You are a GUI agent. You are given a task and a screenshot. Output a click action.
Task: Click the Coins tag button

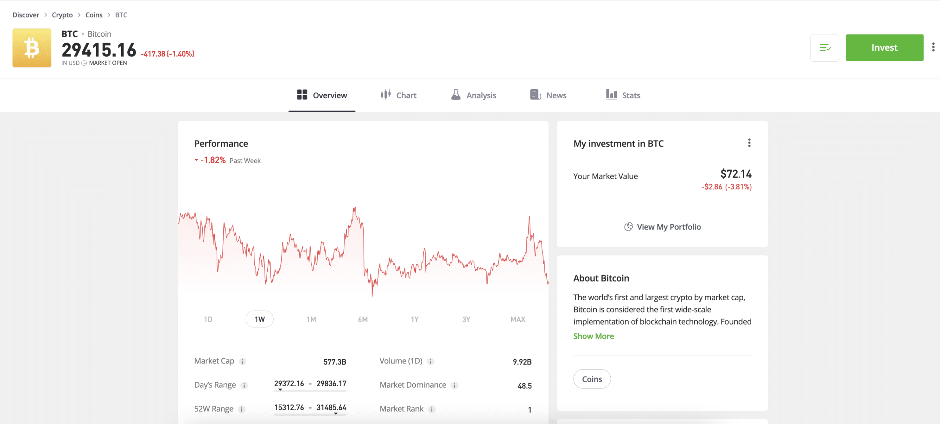[x=592, y=379]
